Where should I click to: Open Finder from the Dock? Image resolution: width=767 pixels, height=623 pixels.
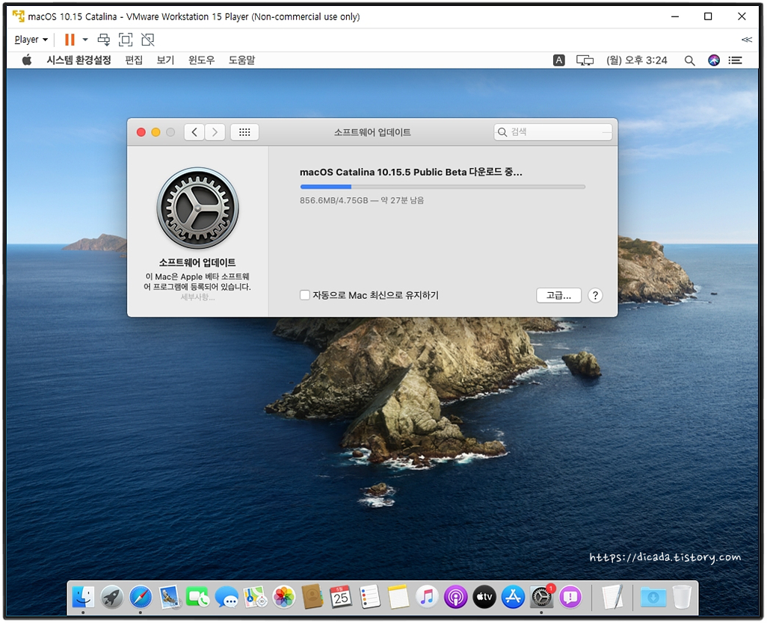tap(83, 597)
